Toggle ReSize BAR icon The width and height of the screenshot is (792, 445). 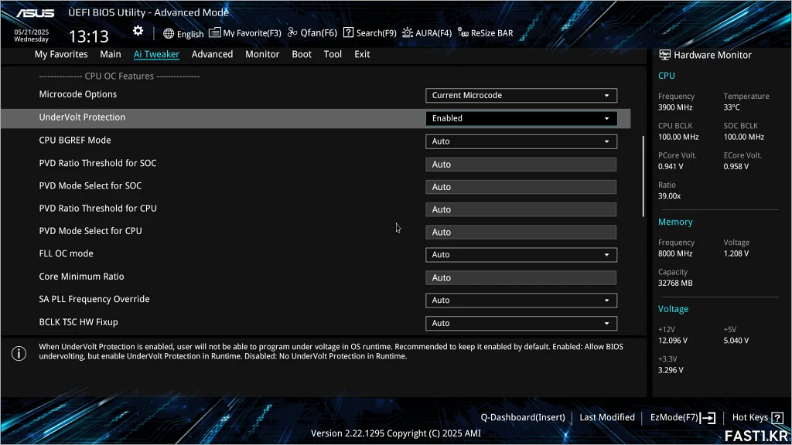[x=463, y=32]
